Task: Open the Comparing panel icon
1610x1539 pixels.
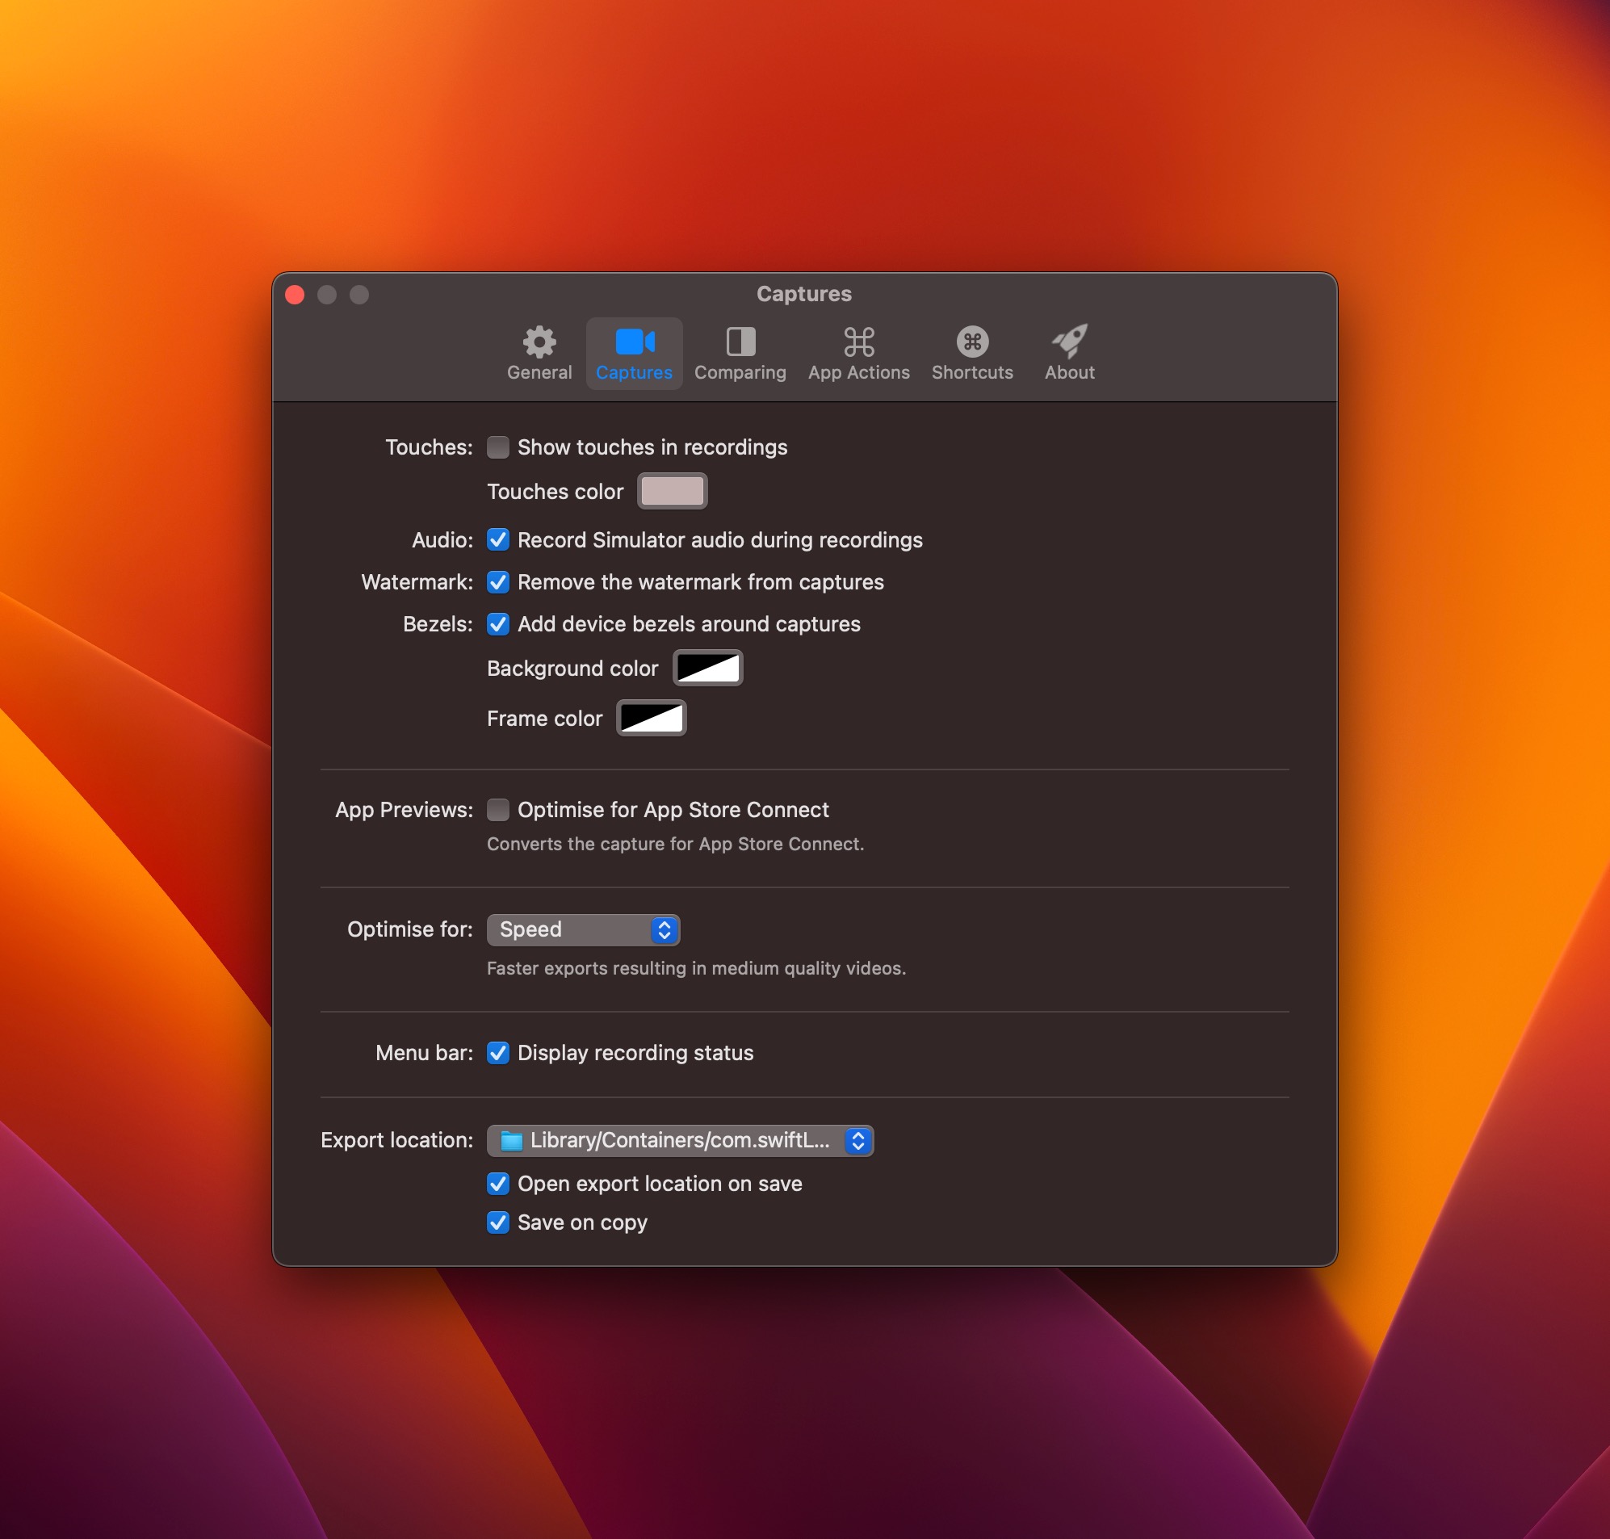Action: (x=739, y=343)
